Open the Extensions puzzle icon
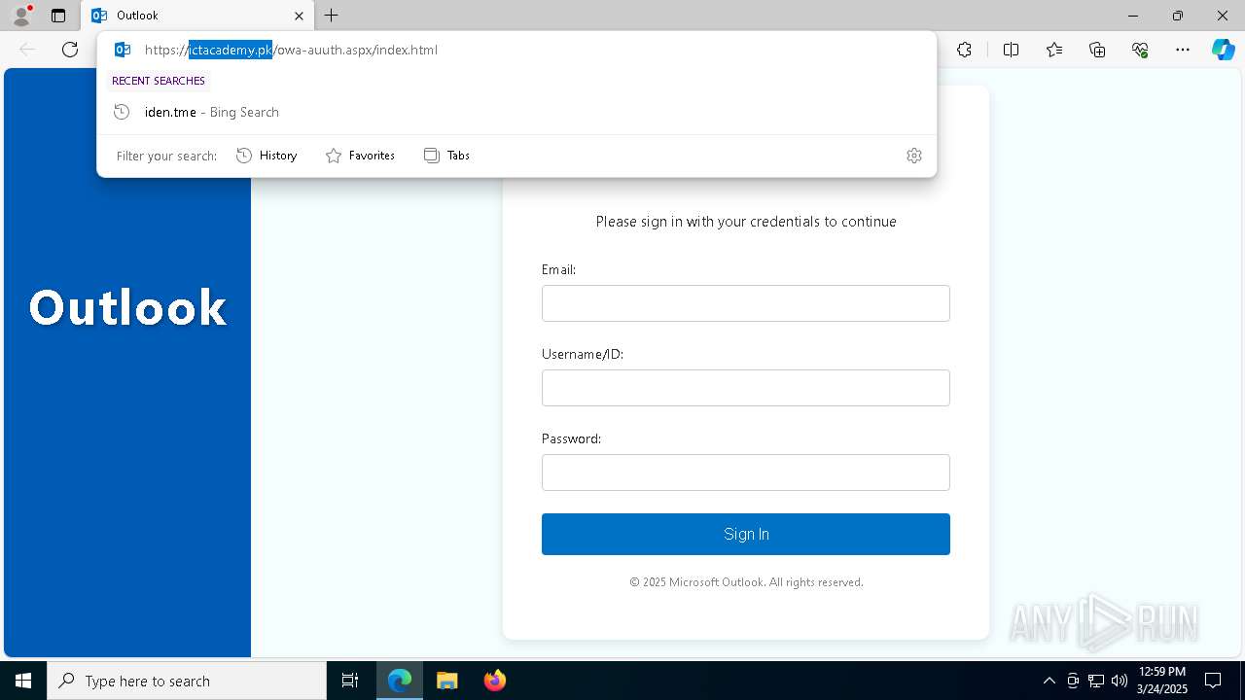The width and height of the screenshot is (1245, 700). [x=964, y=50]
